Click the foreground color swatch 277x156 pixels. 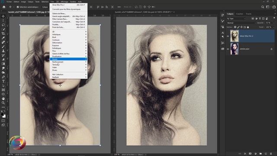pyautogui.click(x=2, y=114)
